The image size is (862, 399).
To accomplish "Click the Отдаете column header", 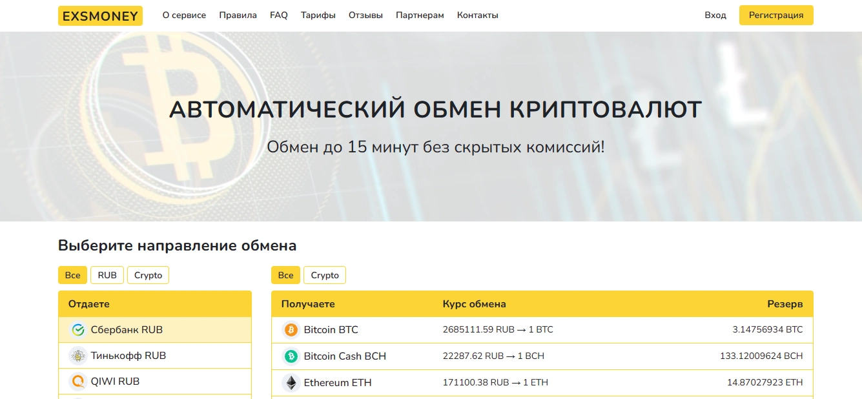I will point(89,304).
